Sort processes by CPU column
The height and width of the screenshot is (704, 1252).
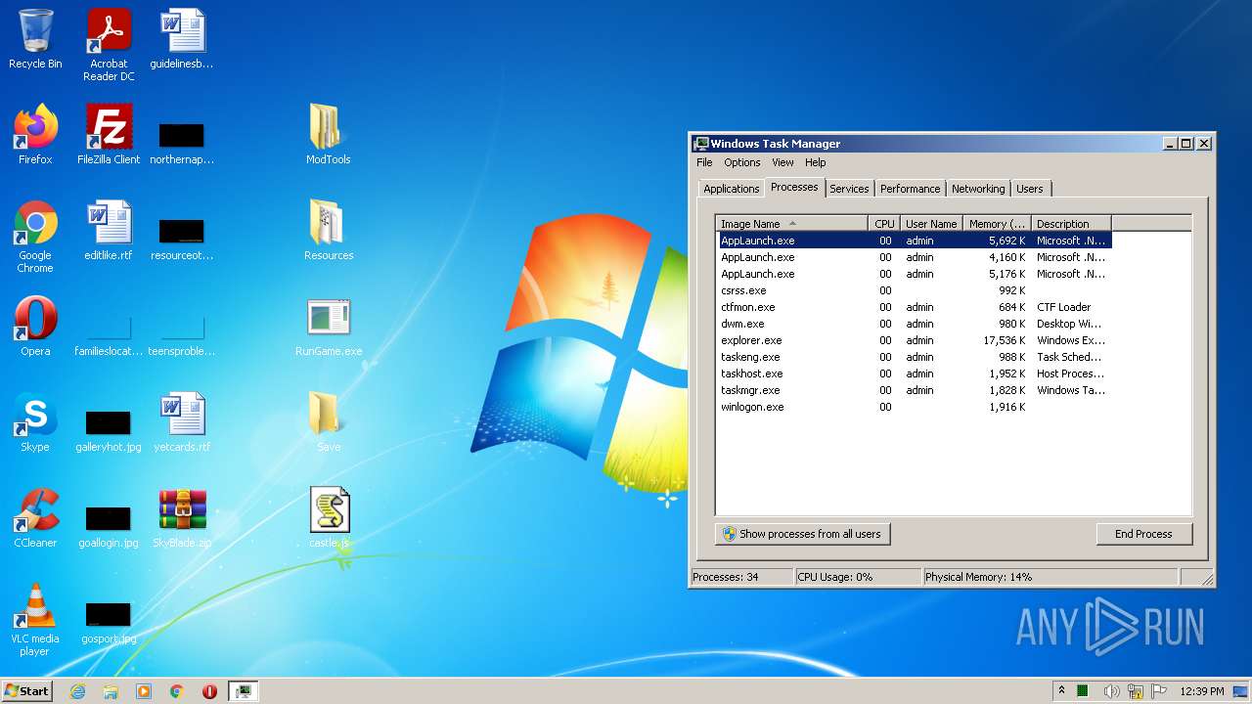point(884,224)
